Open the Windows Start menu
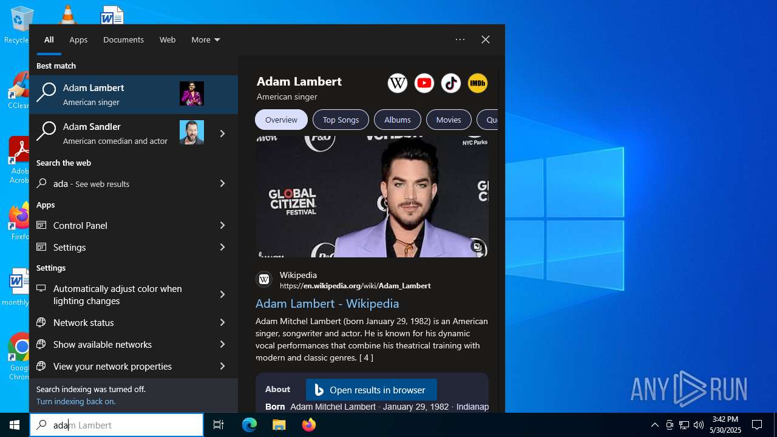This screenshot has height=437, width=777. click(x=15, y=425)
